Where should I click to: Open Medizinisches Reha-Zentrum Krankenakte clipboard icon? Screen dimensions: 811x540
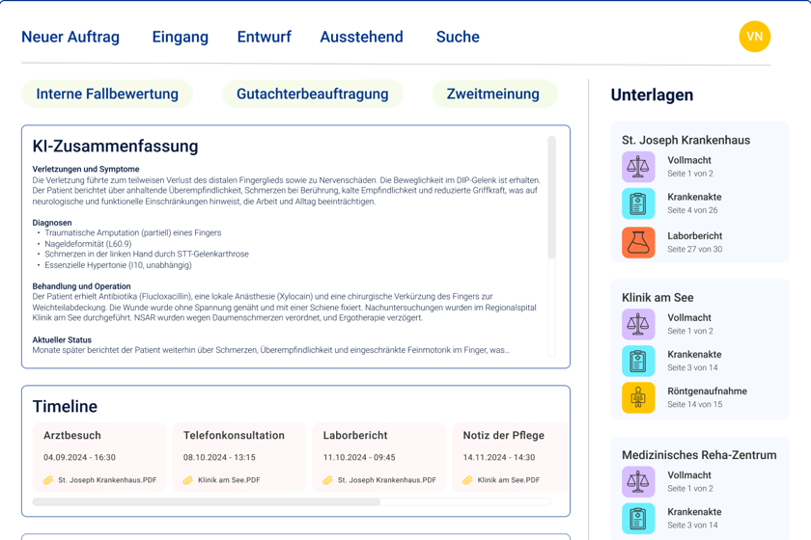(x=638, y=518)
